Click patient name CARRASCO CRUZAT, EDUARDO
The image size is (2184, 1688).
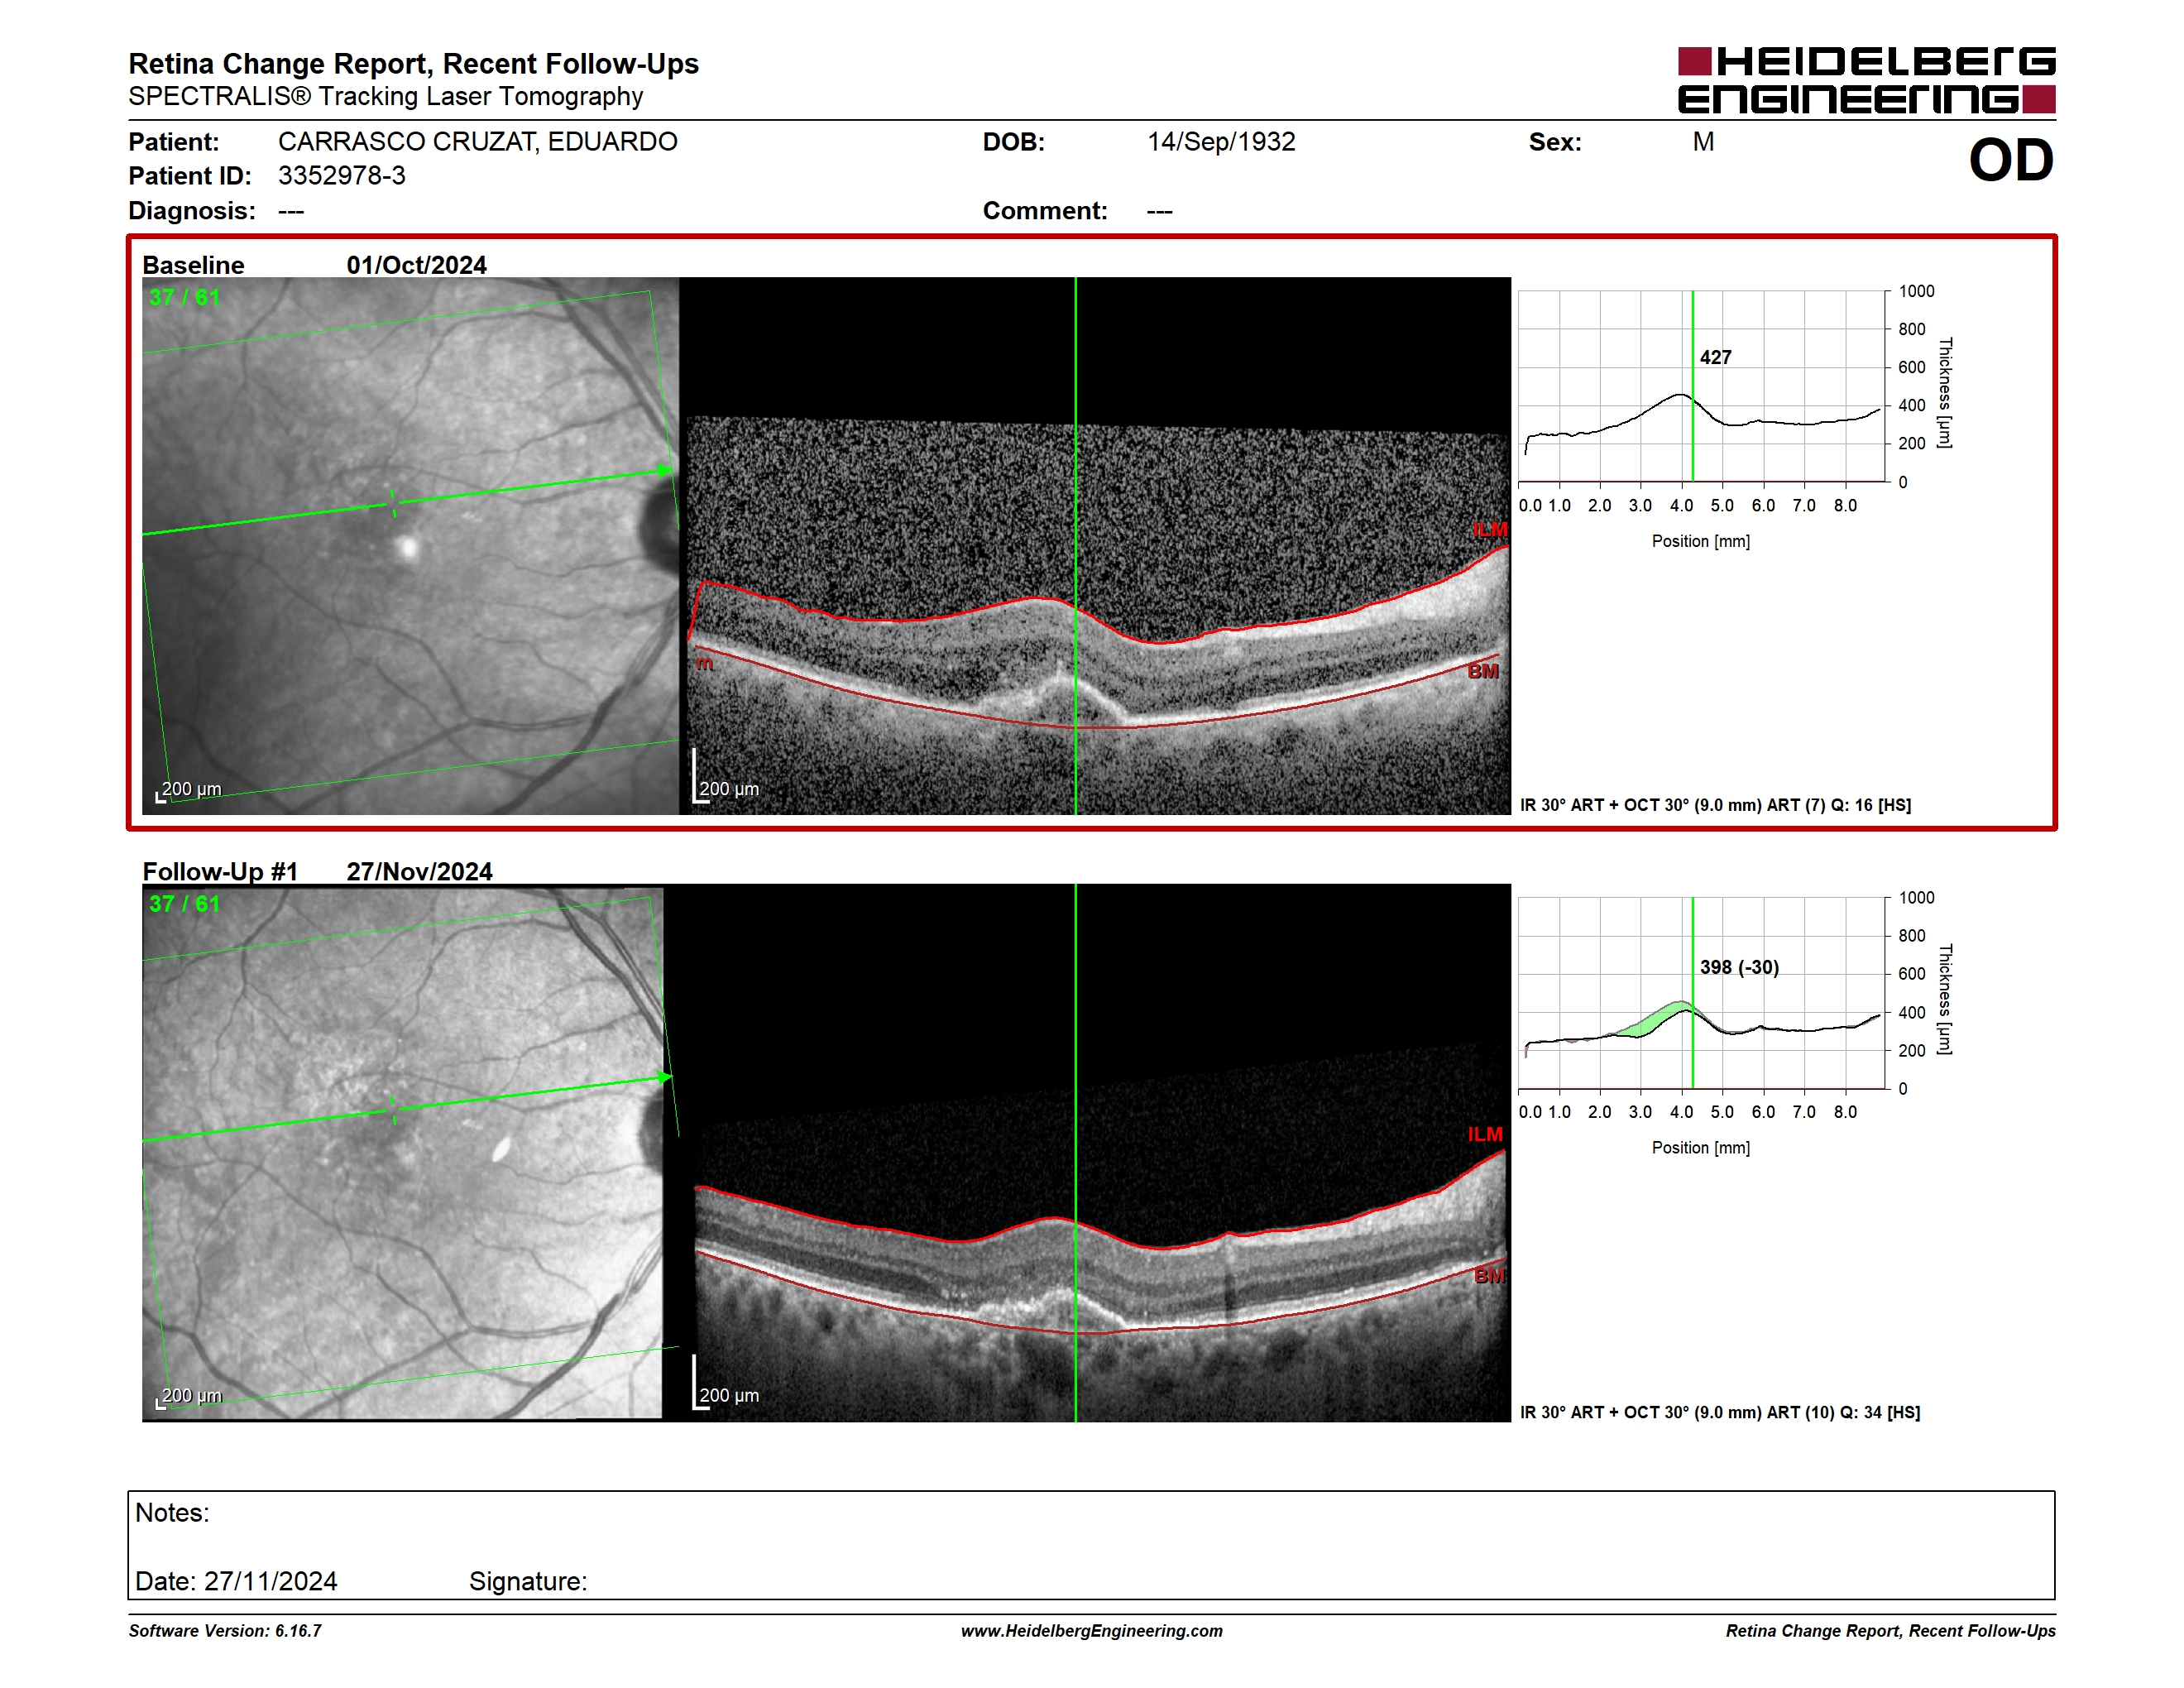(477, 142)
